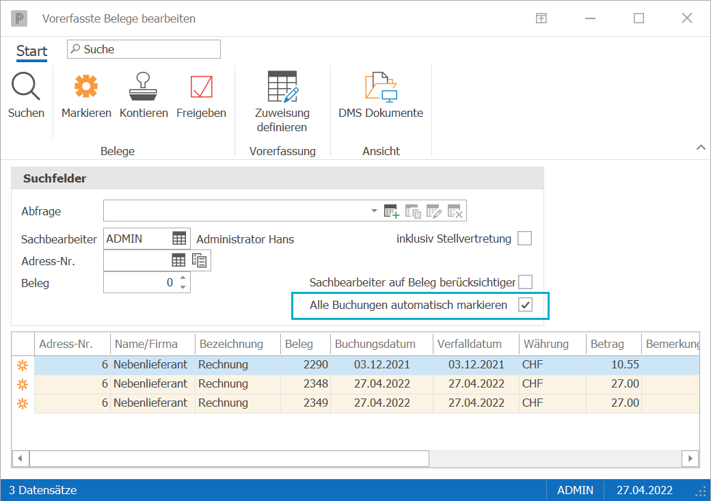Viewport: 711px width, 501px height.
Task: Enable inklusiv Stellvertretung checkbox
Action: point(524,238)
